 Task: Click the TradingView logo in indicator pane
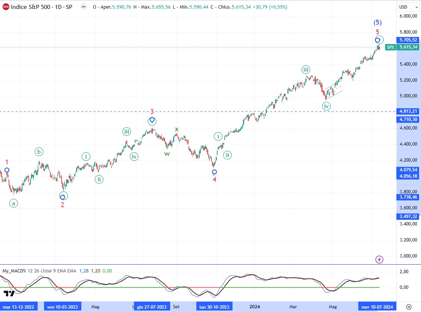click(x=9, y=293)
